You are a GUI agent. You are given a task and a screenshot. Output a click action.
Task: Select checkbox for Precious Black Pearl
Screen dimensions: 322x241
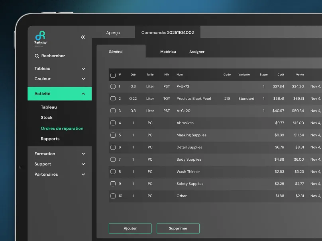click(113, 99)
